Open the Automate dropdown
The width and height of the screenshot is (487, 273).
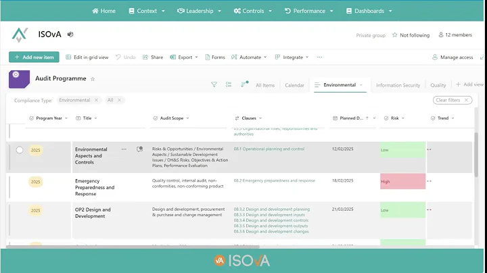[x=249, y=57]
